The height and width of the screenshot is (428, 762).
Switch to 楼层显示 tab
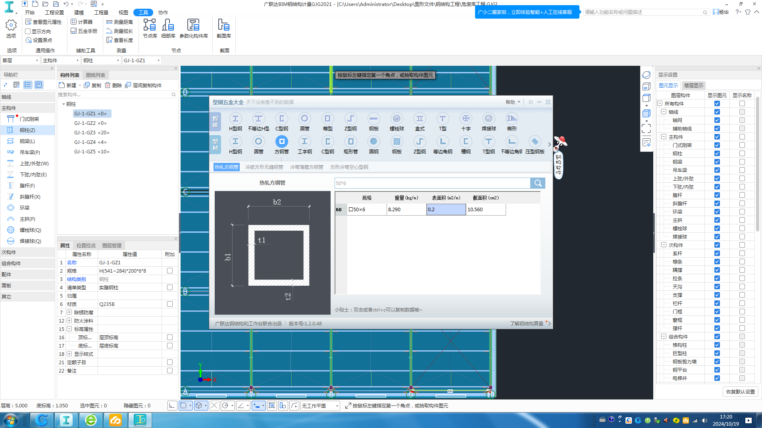[x=693, y=85]
